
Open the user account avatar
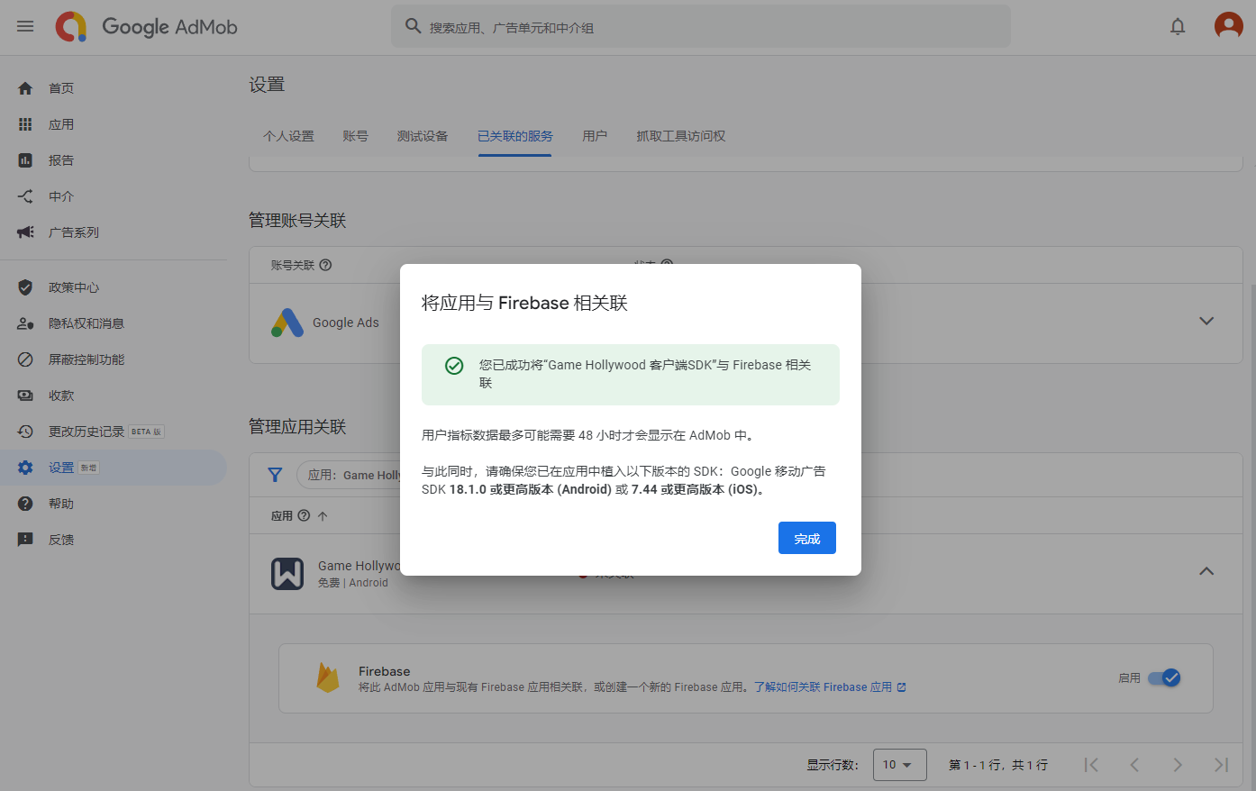coord(1228,26)
